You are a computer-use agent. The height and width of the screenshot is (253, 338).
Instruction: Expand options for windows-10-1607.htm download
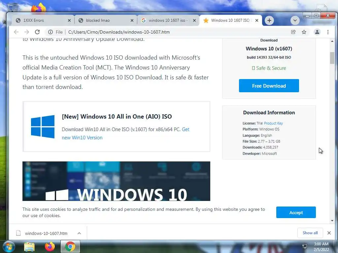pos(79,233)
